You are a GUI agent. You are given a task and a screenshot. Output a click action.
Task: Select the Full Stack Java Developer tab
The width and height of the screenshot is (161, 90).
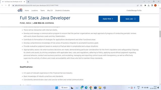[13, 2]
